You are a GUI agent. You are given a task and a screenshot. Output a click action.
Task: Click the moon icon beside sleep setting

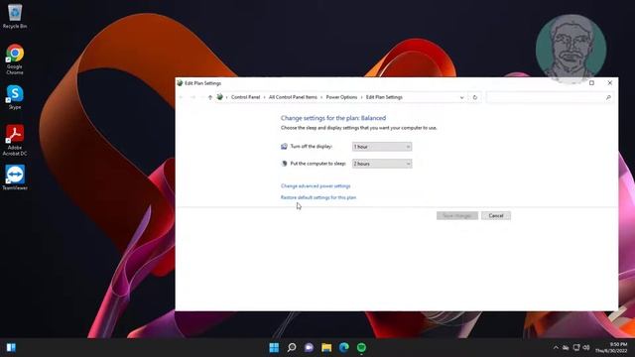(x=284, y=164)
